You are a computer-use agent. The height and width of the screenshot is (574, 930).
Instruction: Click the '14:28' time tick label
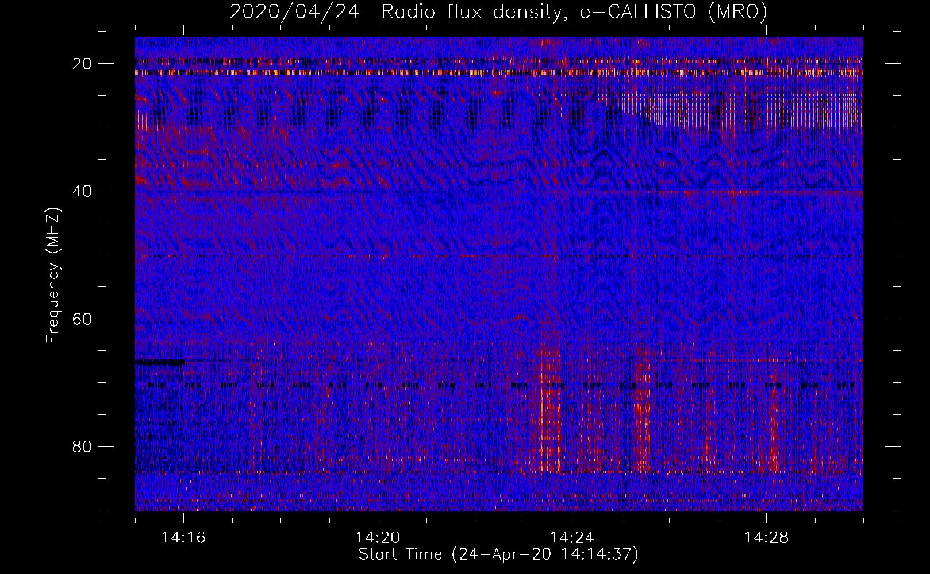pos(766,538)
